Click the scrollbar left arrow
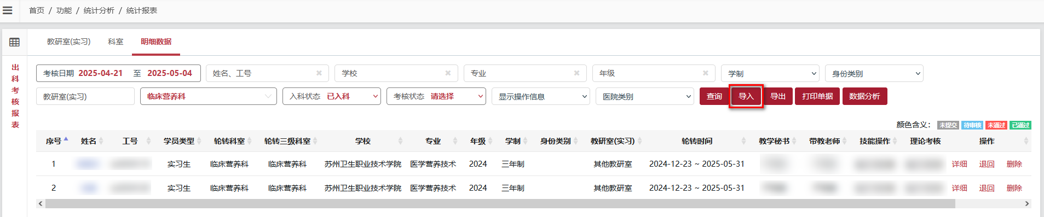The image size is (1044, 217). [x=41, y=204]
